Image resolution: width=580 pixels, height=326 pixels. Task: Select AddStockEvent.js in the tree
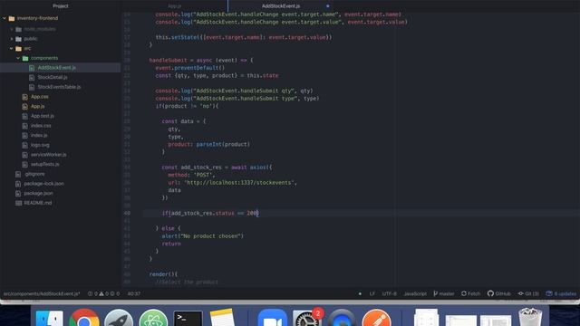click(56, 68)
